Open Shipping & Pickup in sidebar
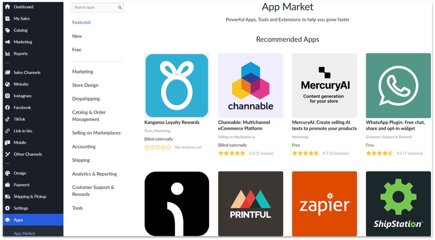The width and height of the screenshot is (435, 240). (30, 196)
